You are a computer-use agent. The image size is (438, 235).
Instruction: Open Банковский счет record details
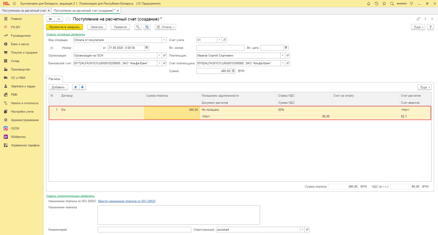pyautogui.click(x=164, y=63)
